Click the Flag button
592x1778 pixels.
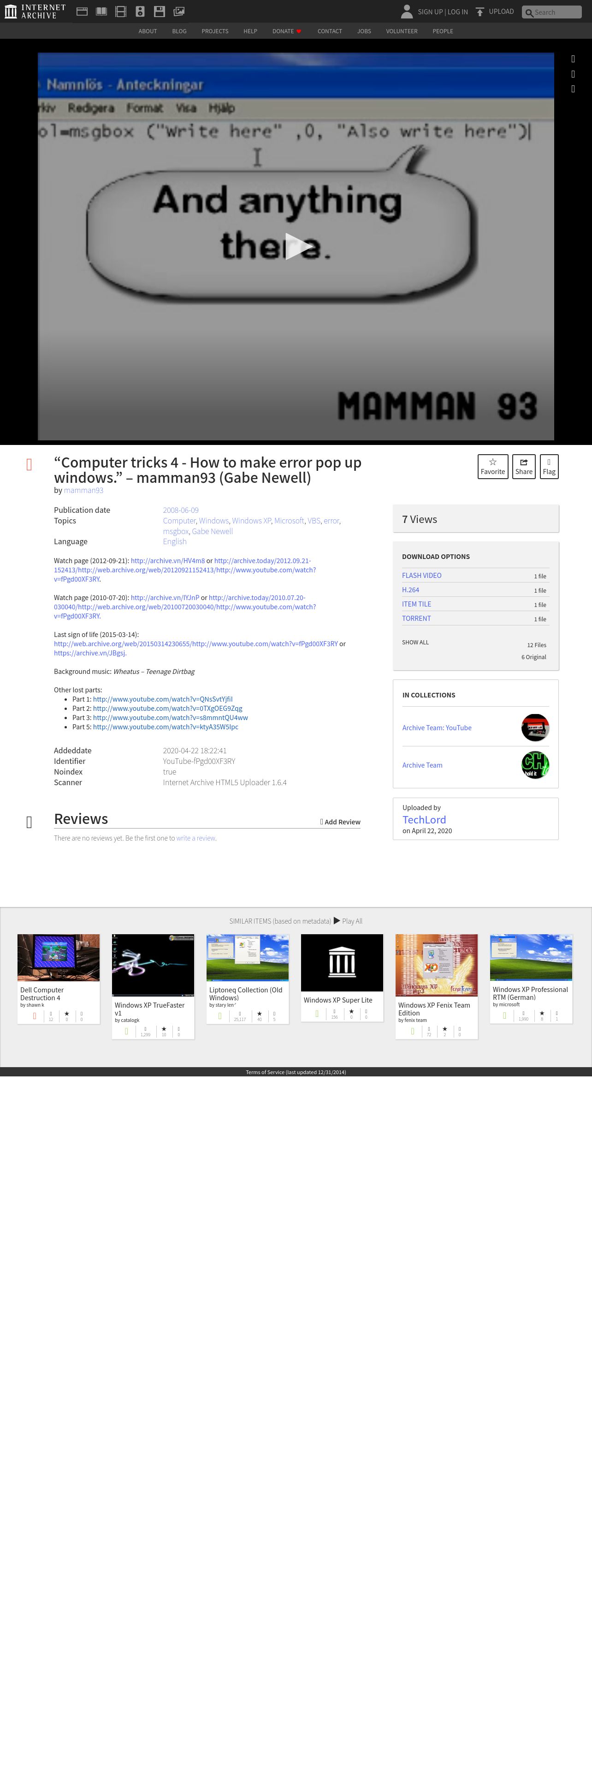point(549,467)
